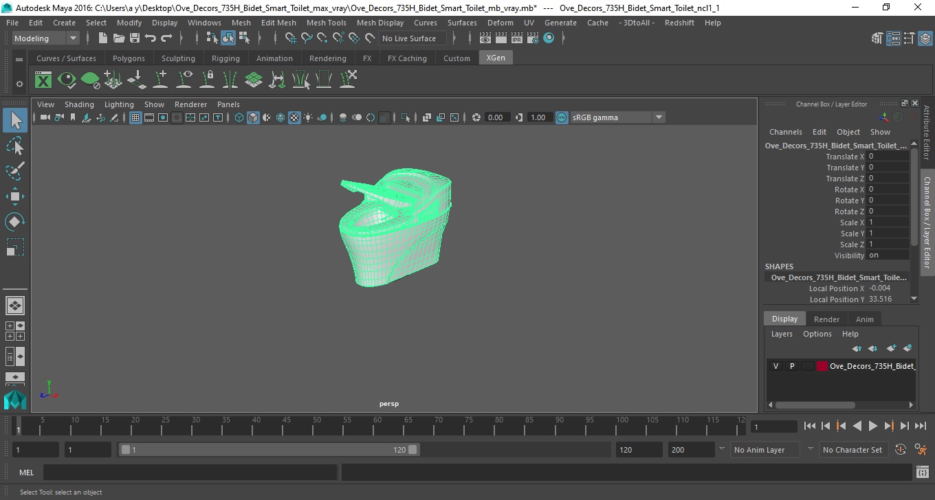The width and height of the screenshot is (935, 500).
Task: Toggle V visibility on Ove_Decors layer
Action: [776, 366]
